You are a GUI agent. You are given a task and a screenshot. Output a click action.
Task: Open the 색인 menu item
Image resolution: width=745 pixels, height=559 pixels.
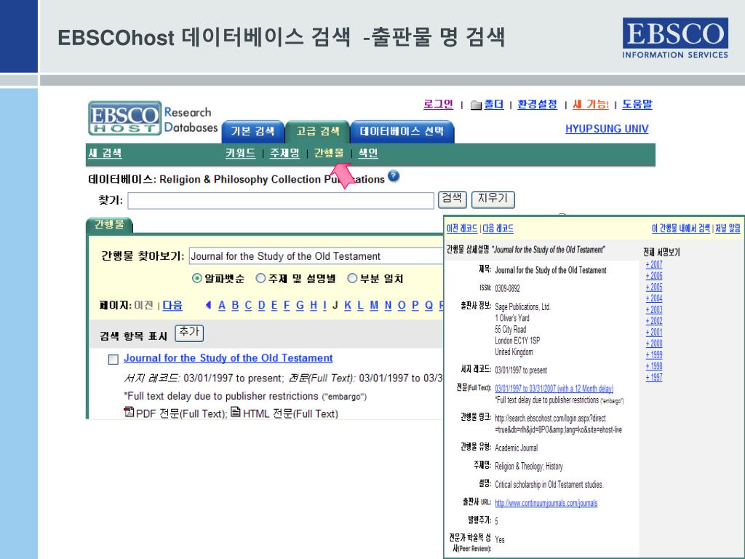(367, 153)
